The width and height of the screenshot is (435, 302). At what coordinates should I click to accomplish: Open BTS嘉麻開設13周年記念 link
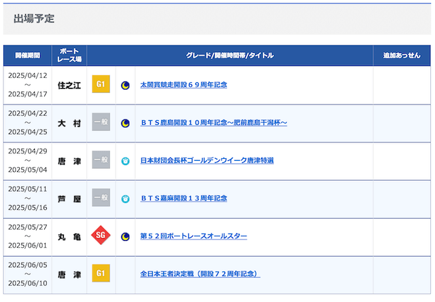pos(184,198)
